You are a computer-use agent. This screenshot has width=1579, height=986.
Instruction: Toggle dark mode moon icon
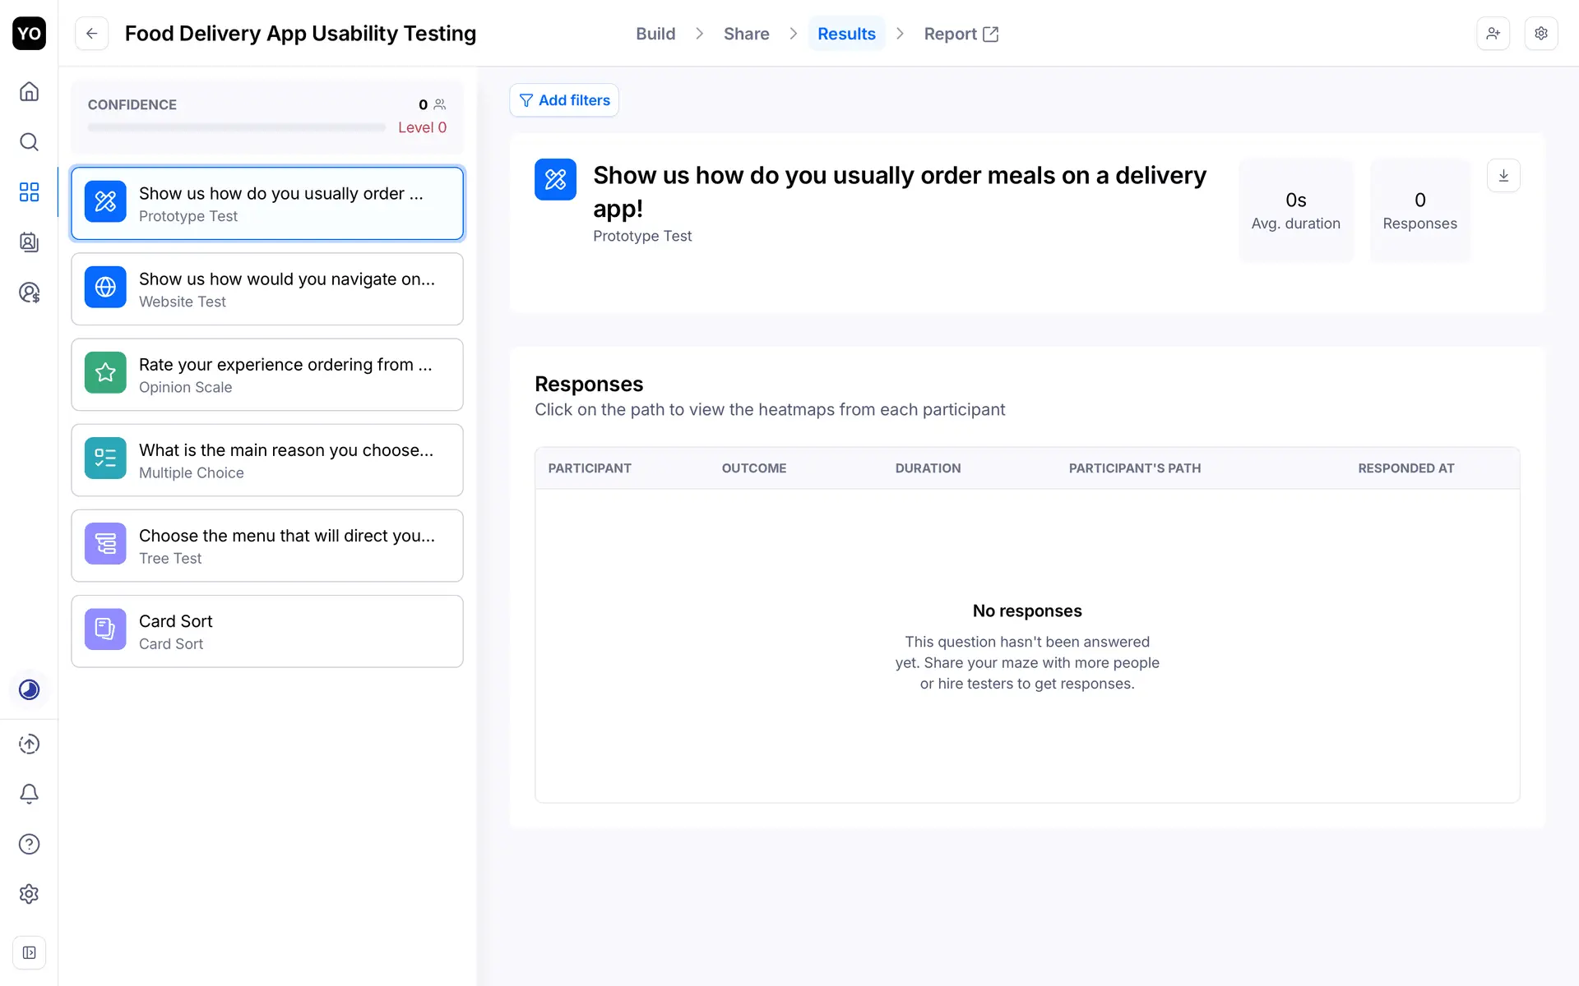[29, 689]
